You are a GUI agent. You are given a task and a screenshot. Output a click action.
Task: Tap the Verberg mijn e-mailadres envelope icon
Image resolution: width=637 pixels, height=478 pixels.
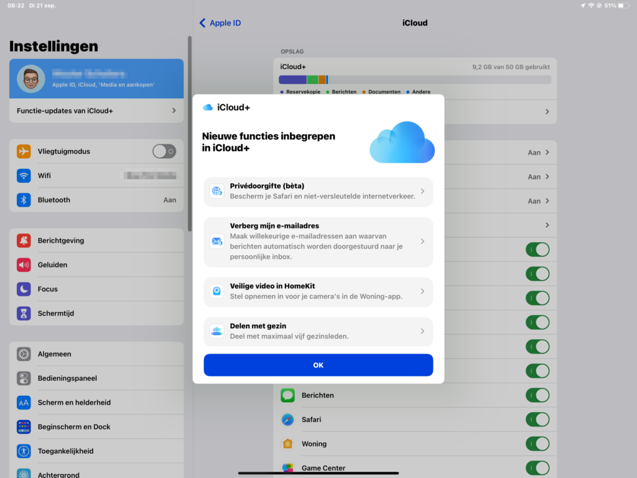[217, 241]
